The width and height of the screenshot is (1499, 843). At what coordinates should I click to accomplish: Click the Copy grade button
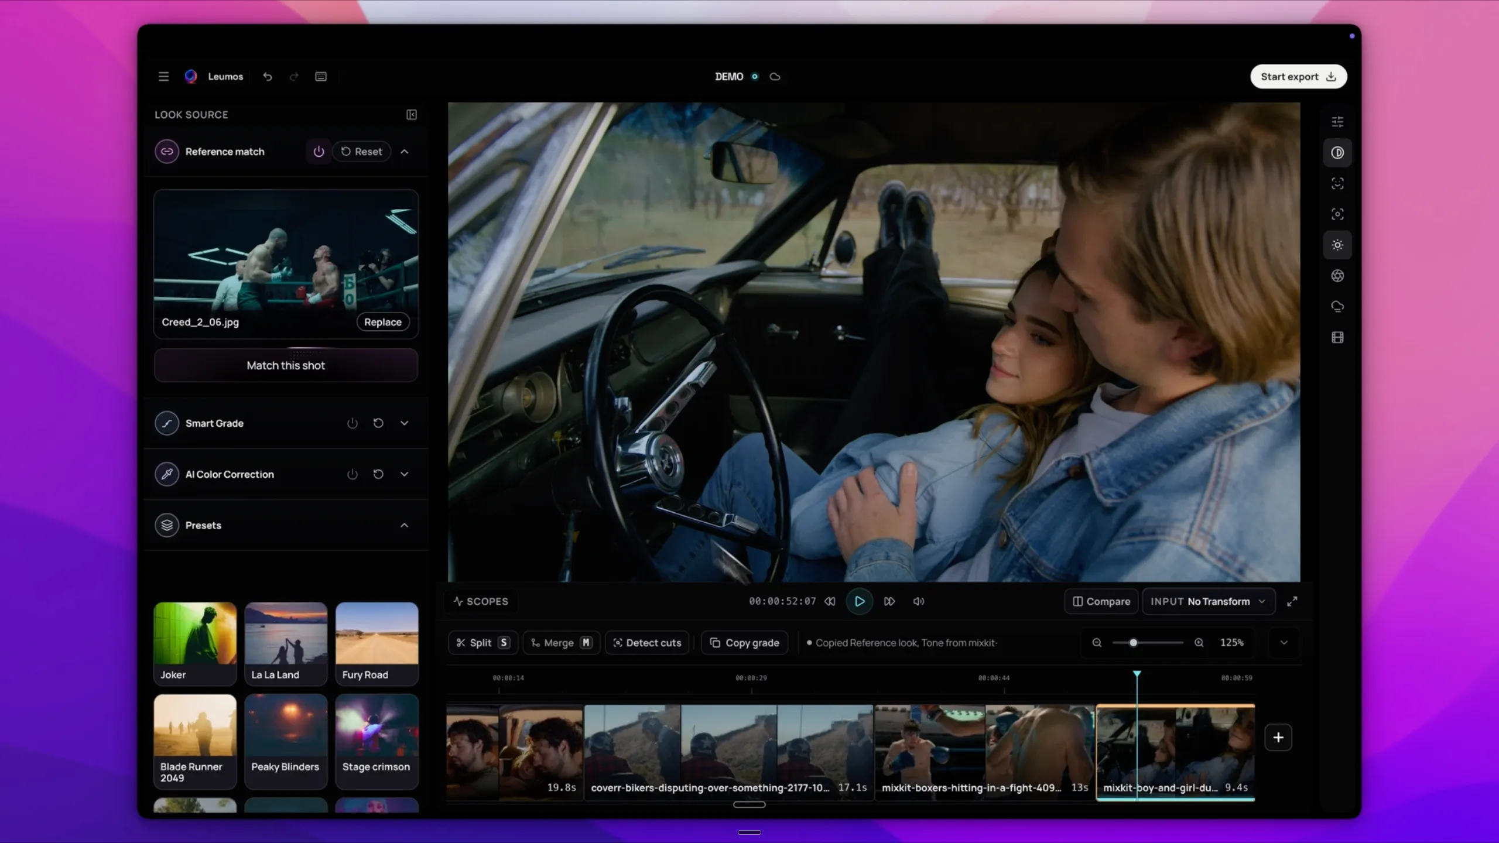745,643
